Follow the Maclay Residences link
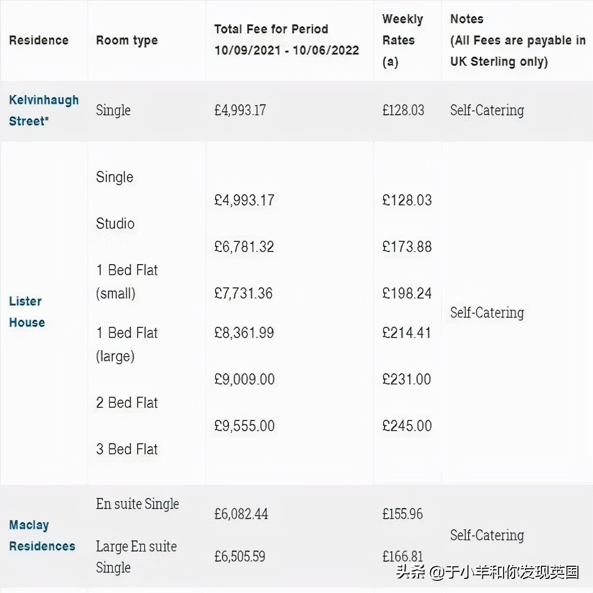The width and height of the screenshot is (593, 593). 42,535
